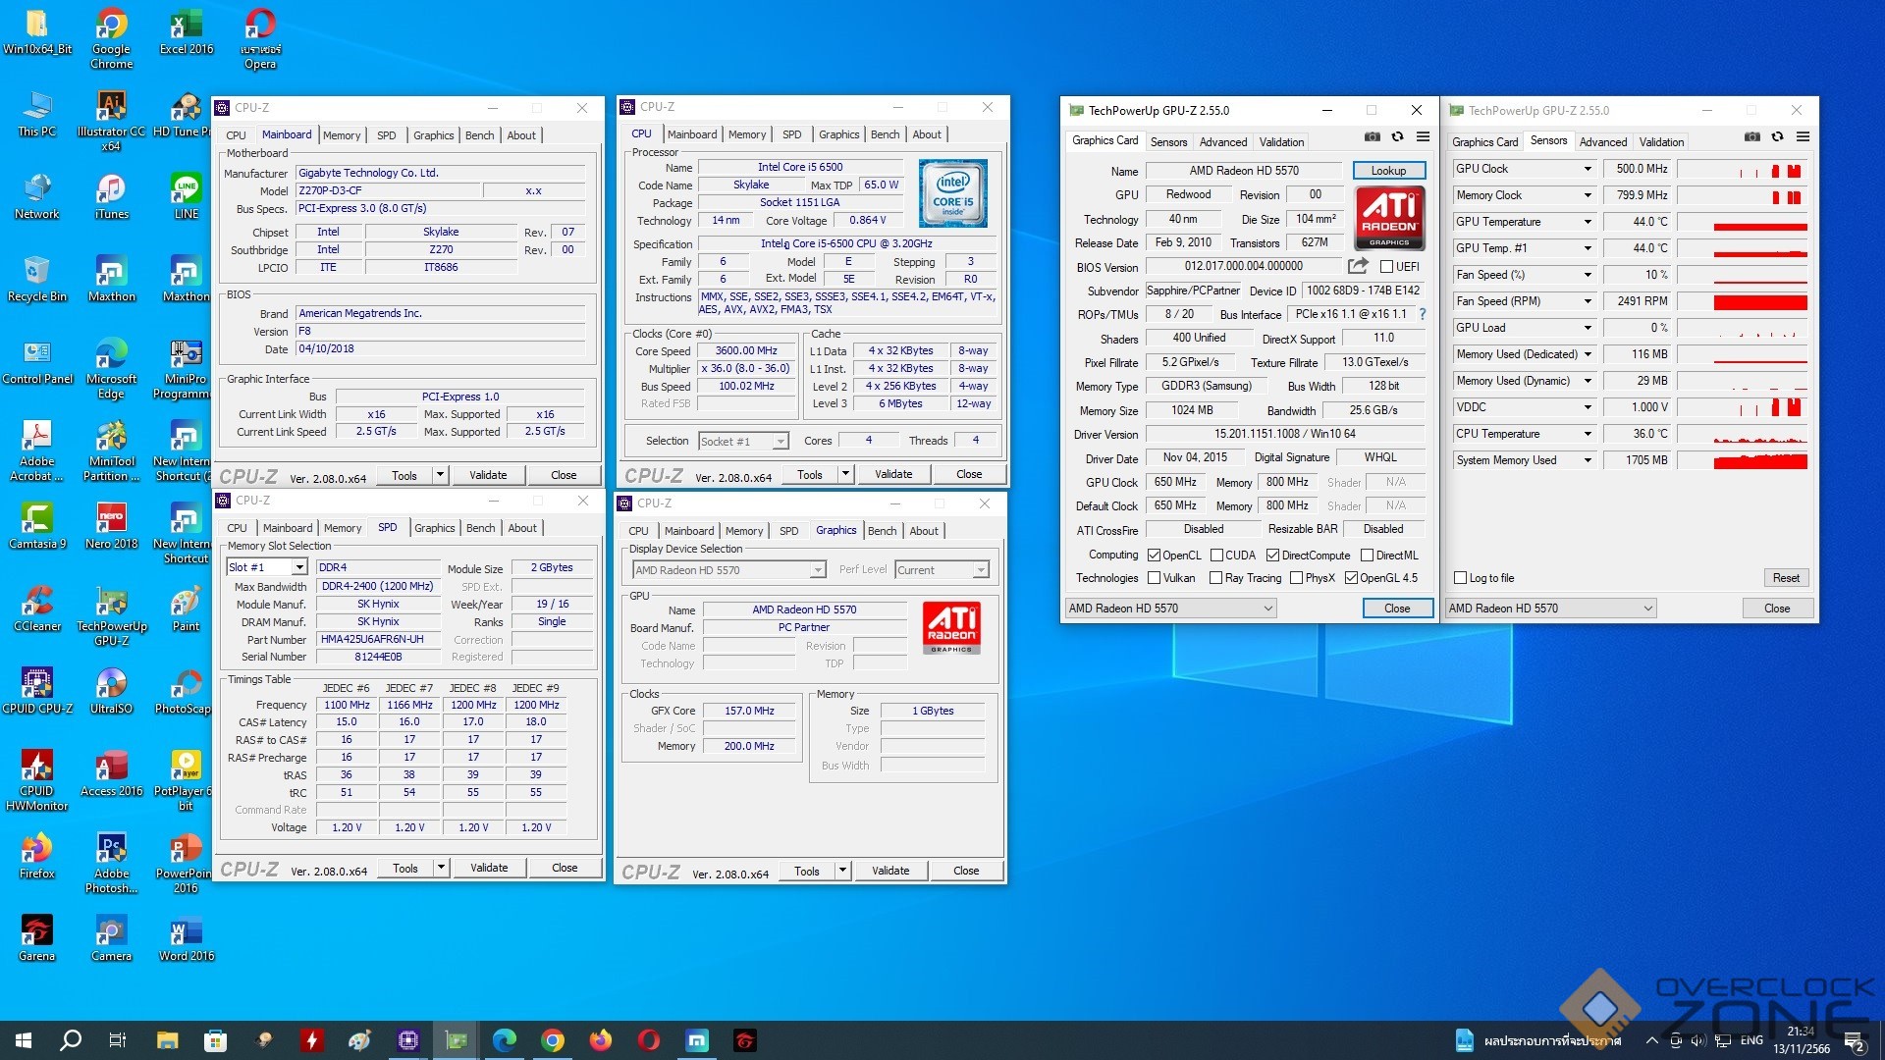Open the GPU-Z hamburger menu icon
Image resolution: width=1885 pixels, height=1060 pixels.
pos(1423,137)
